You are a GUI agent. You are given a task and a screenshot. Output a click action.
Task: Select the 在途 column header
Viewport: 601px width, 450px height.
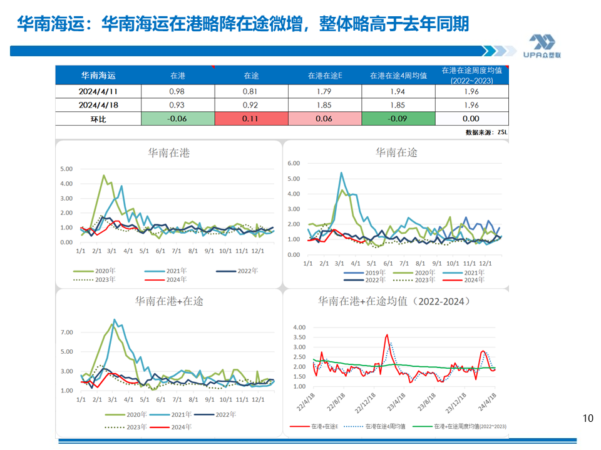pyautogui.click(x=252, y=76)
